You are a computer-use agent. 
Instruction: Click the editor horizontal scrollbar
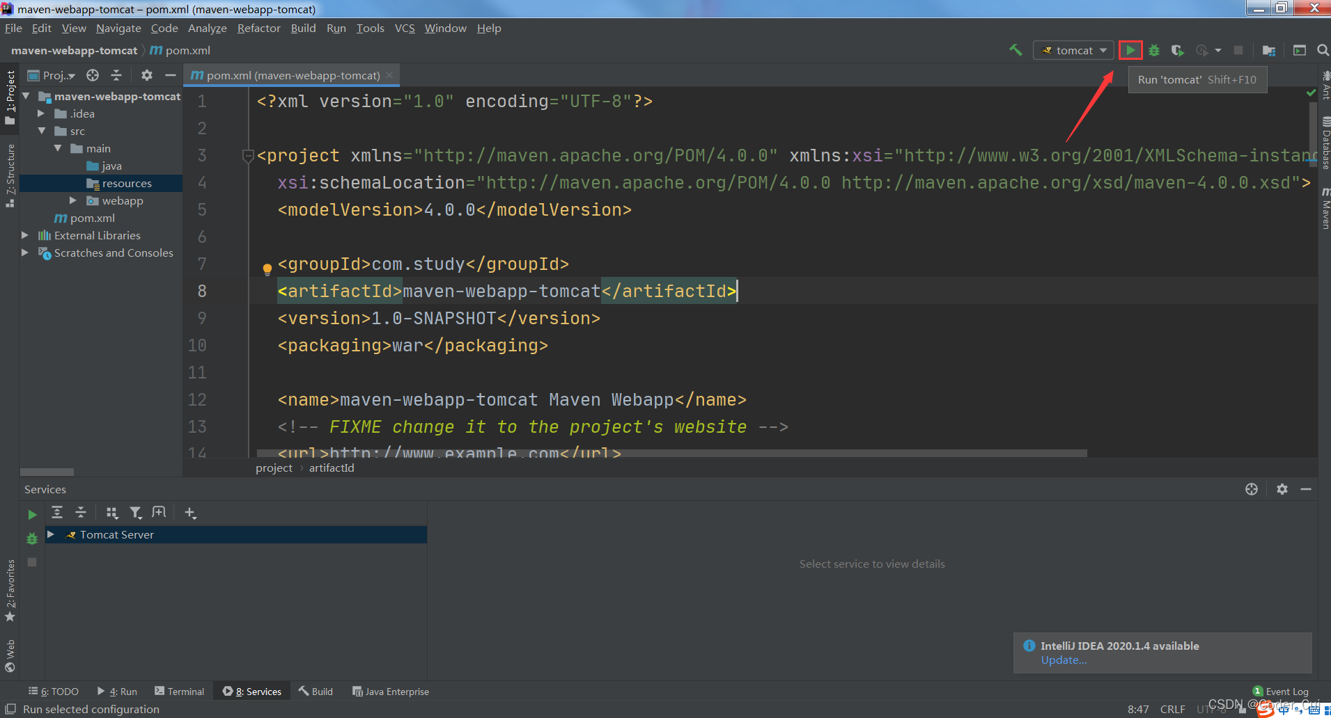[x=671, y=453]
